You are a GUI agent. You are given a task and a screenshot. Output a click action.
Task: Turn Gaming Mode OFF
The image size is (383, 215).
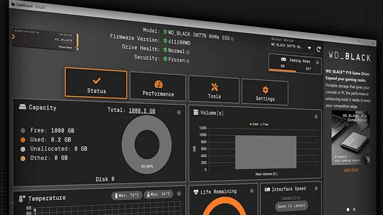pos(308,69)
